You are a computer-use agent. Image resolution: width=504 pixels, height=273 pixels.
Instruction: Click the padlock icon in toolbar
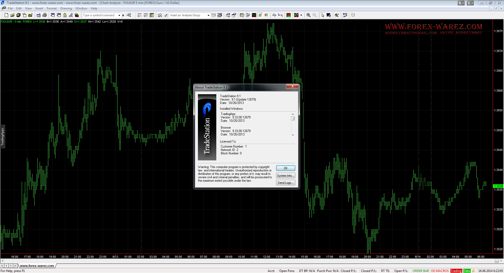(65, 15)
